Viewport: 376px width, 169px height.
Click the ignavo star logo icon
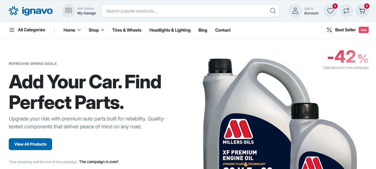coord(14,11)
